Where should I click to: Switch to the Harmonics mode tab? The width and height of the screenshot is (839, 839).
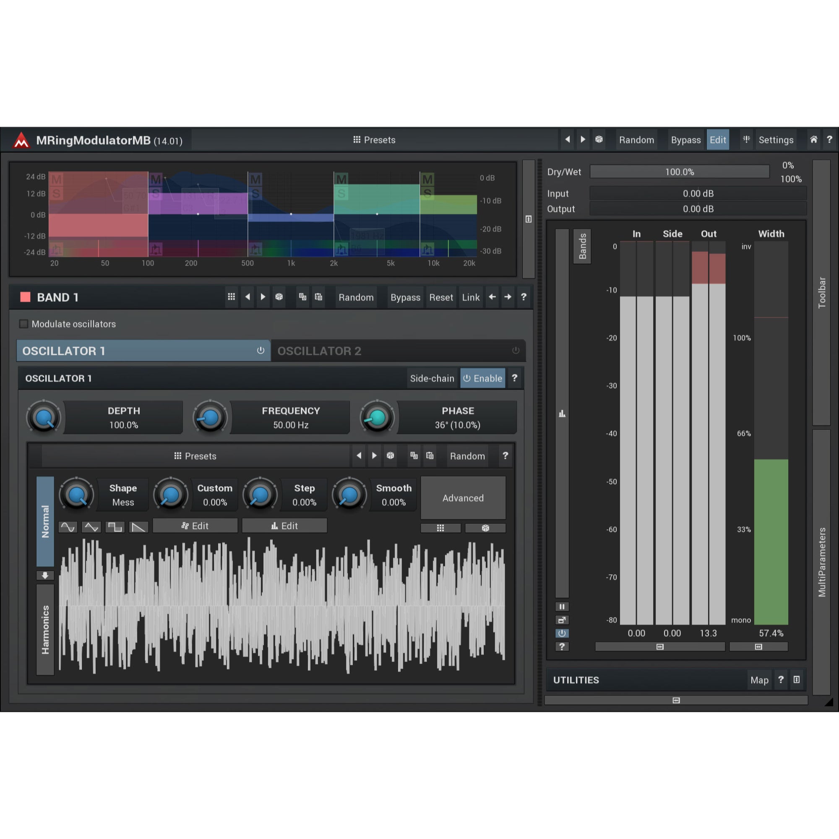coord(45,630)
